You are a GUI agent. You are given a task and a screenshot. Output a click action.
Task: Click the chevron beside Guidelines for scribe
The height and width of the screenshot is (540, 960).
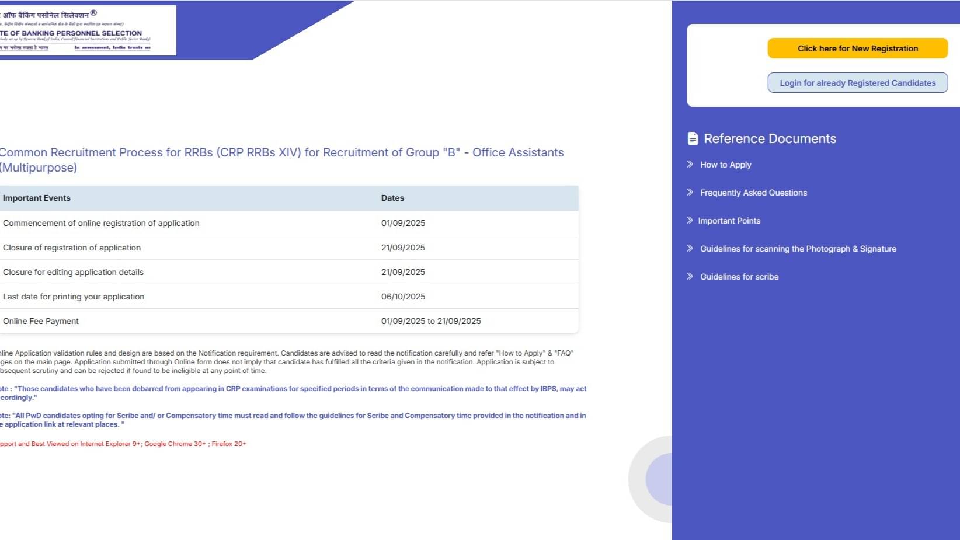pos(690,277)
